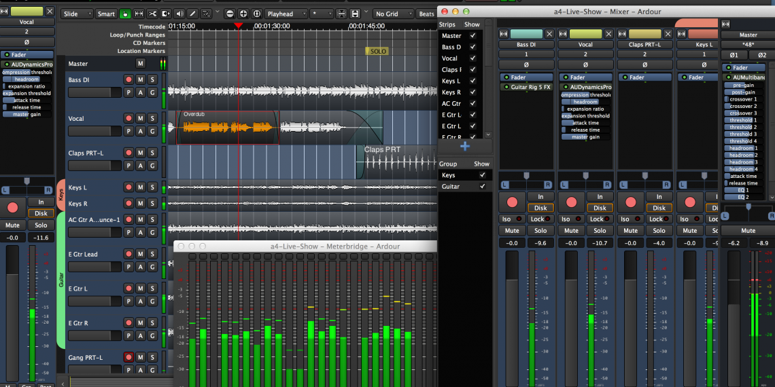This screenshot has height=387, width=775.
Task: Open the Slide edit mode dropdown
Action: pyautogui.click(x=75, y=14)
